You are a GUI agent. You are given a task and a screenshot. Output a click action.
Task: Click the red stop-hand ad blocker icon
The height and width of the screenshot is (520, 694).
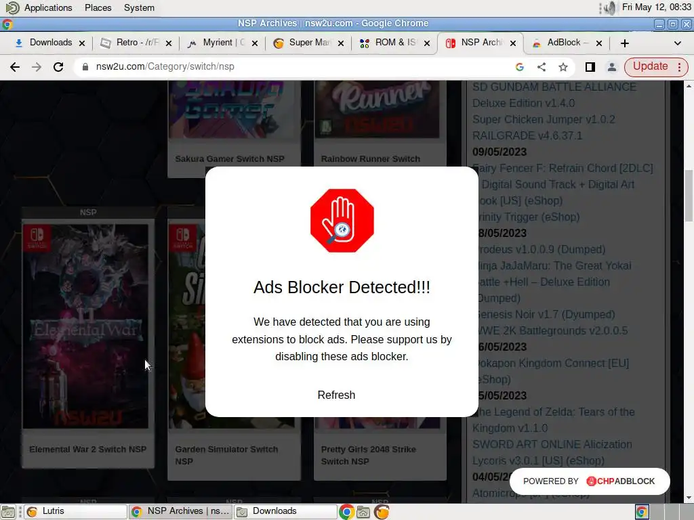[342, 221]
